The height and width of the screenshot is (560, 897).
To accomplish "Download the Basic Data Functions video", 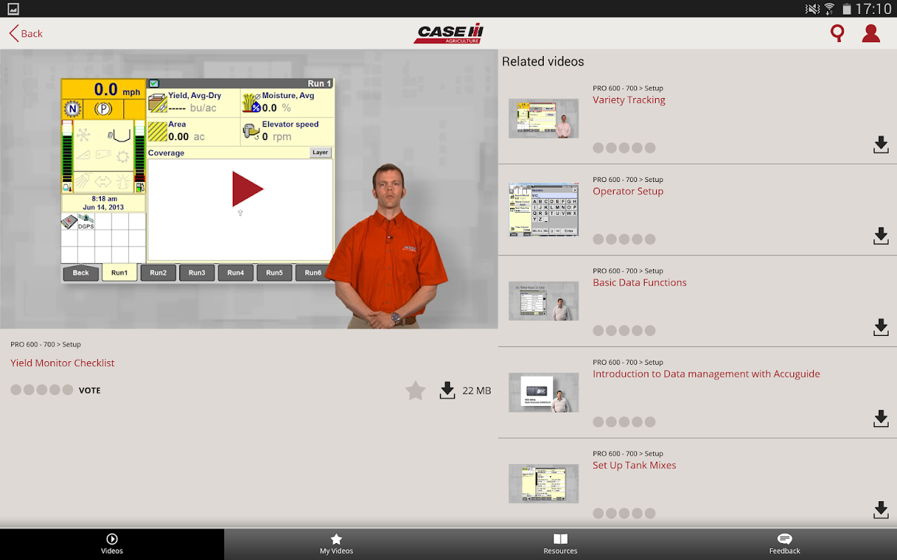I will 881,328.
